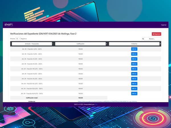Toggle sort arrows beside Calificación column
171x128 pixels.
(107, 44)
